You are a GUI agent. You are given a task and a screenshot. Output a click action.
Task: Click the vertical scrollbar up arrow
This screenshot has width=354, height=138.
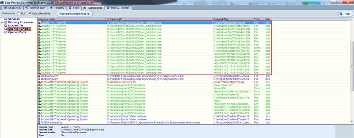click(352, 19)
